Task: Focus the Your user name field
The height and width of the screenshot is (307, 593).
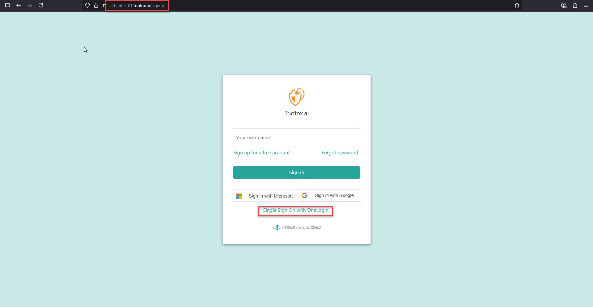Action: tap(297, 137)
